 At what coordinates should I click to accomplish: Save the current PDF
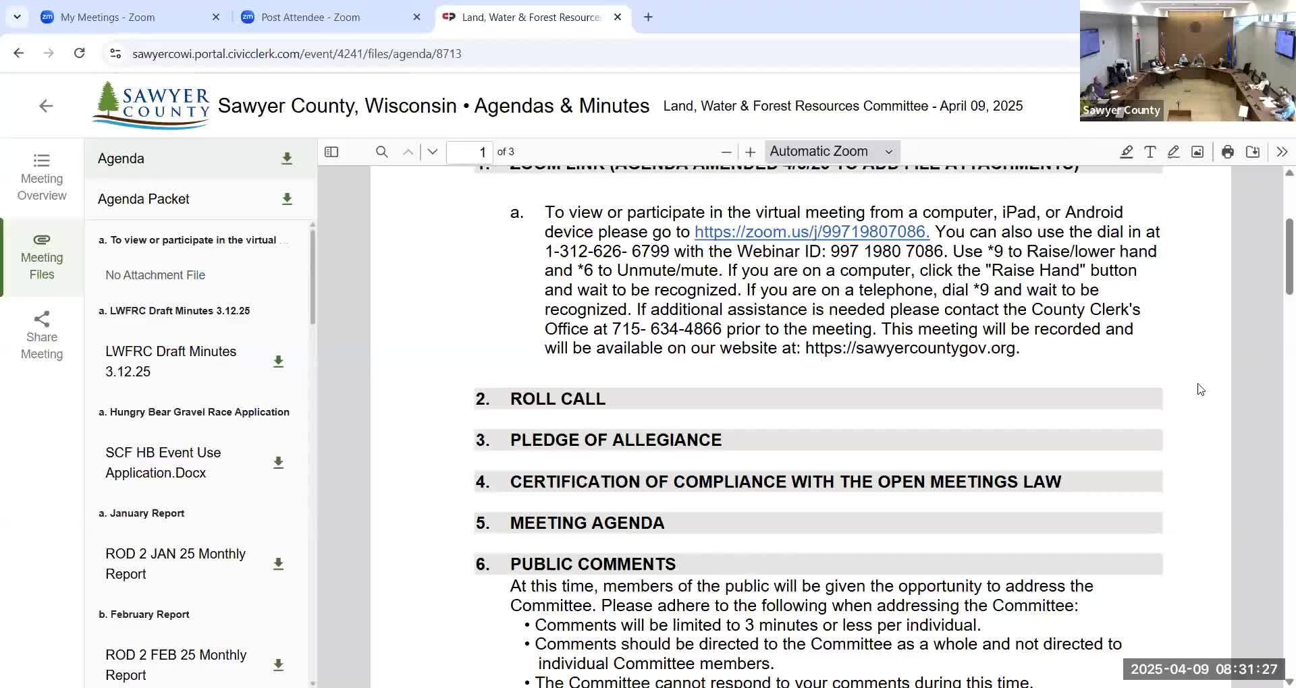1253,152
